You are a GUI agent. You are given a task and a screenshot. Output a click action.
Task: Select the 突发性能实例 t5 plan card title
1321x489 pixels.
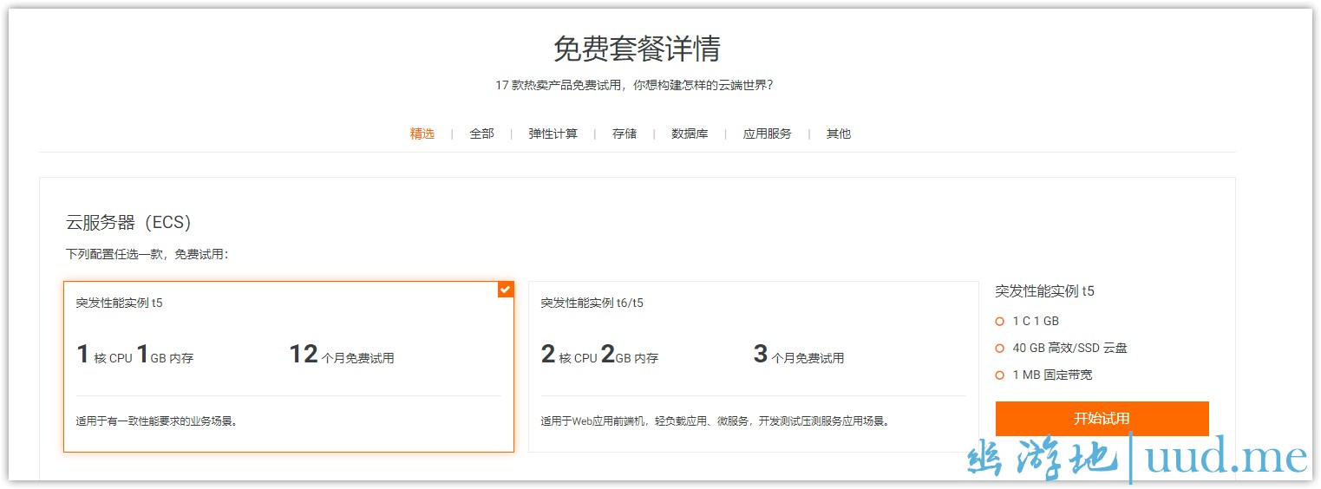pyautogui.click(x=119, y=303)
